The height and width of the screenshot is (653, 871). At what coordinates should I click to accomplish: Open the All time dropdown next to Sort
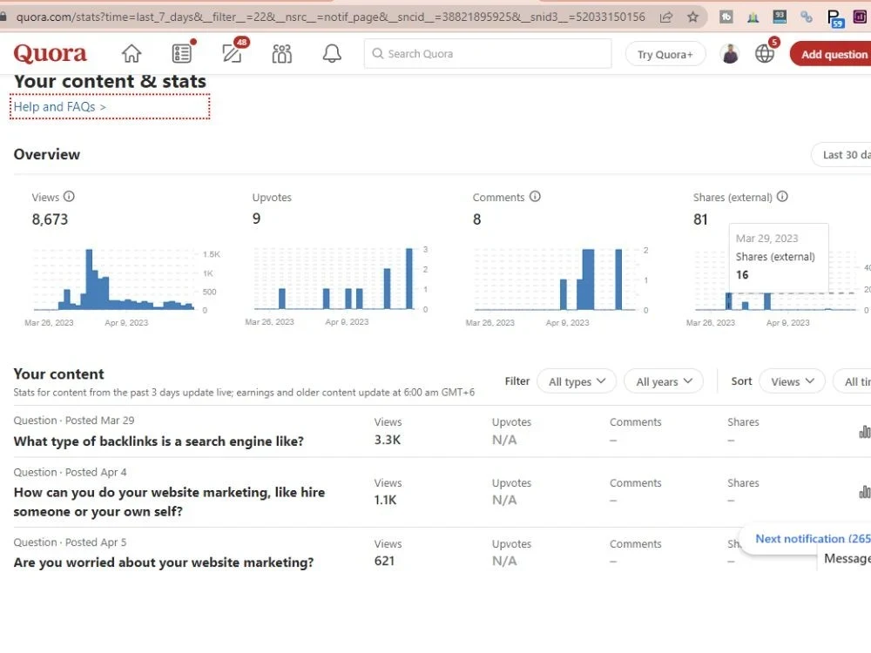click(852, 381)
